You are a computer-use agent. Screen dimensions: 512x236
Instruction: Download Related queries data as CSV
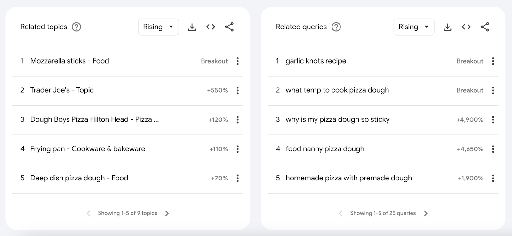[447, 27]
